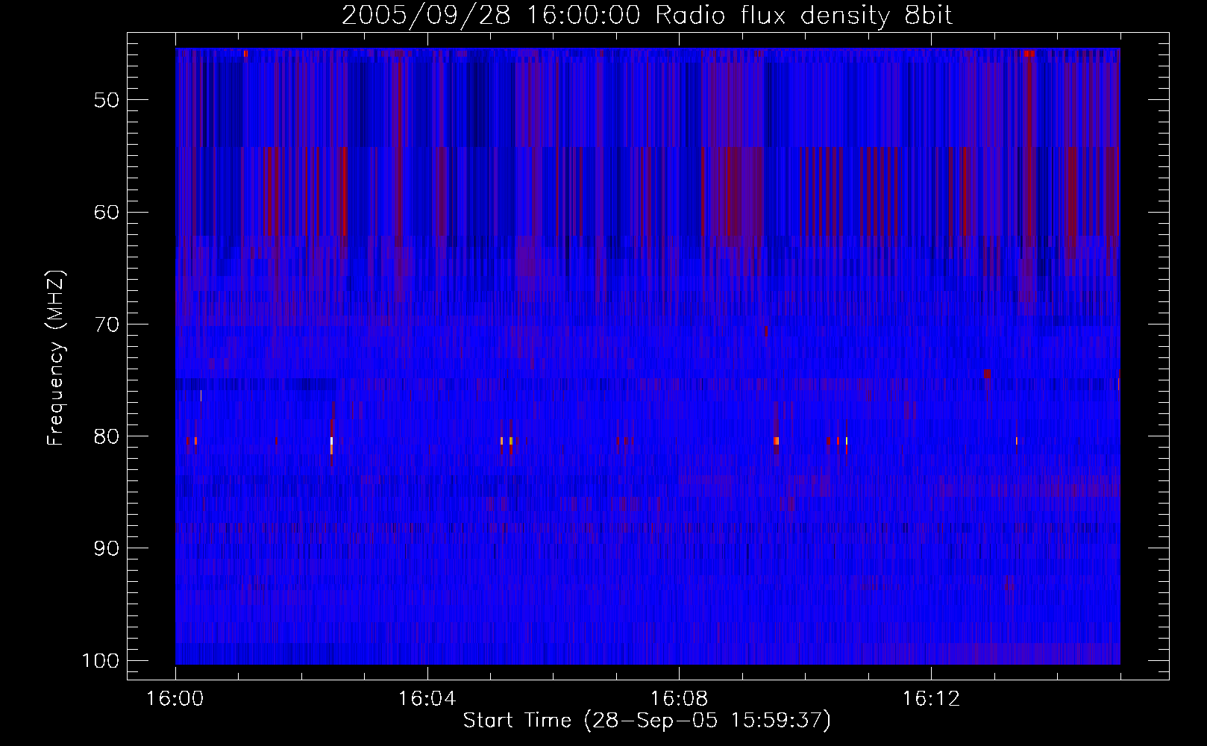Click the y-axis tick label '100'

[100, 661]
